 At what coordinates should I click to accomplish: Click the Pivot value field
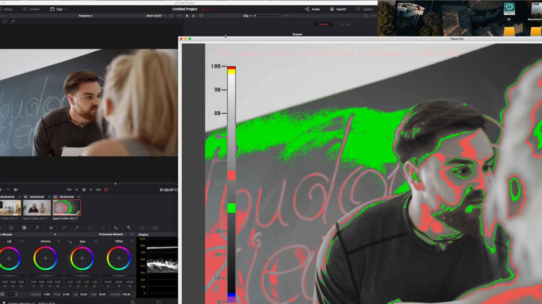tap(66, 294)
